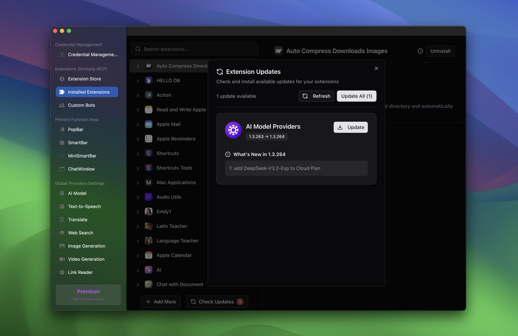The width and height of the screenshot is (518, 336).
Task: Go to Text-to-Speech settings
Action: pos(84,206)
